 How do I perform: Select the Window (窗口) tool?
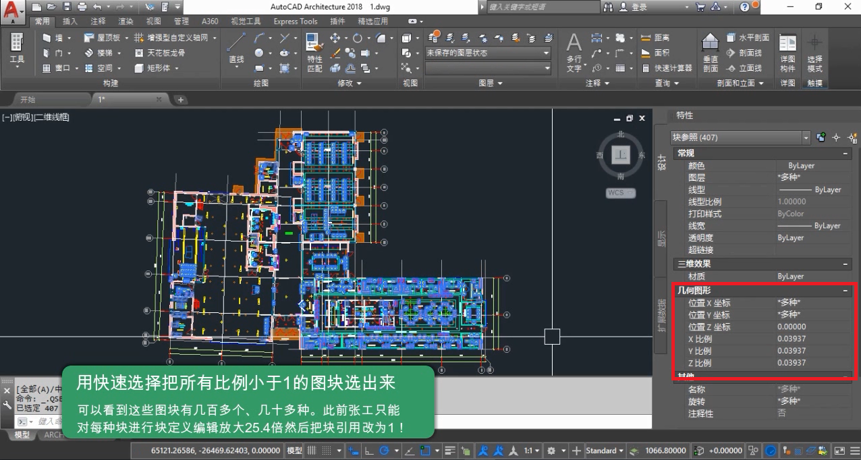[x=57, y=67]
